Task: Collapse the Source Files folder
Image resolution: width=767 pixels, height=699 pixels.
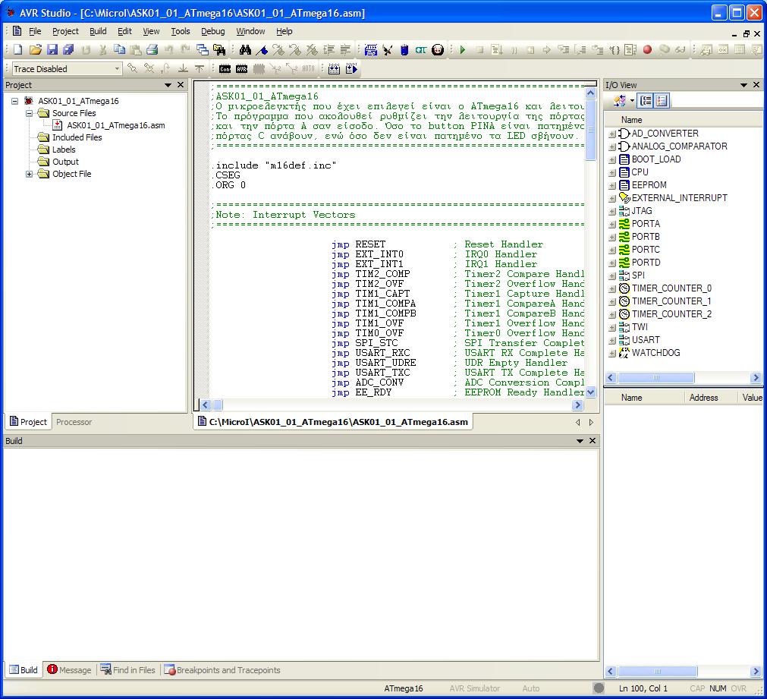Action: pos(30,114)
